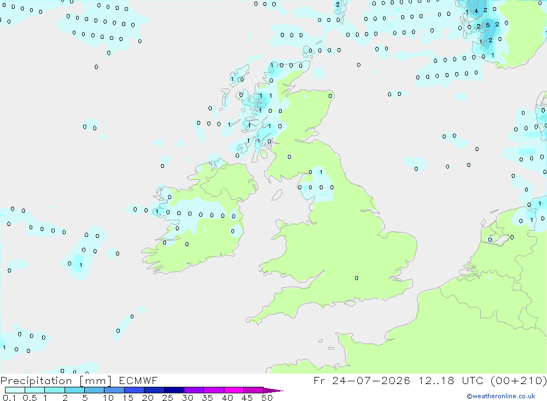Click the date 'Fr 24-07-2026'
This screenshot has height=401, width=547.
pos(362,381)
